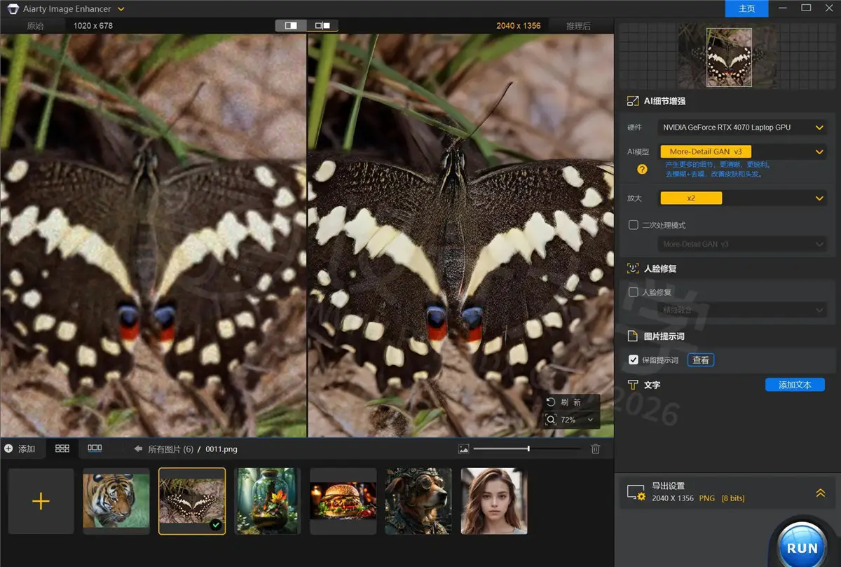Click the 0011.png file name
The height and width of the screenshot is (567, 841).
coord(221,449)
